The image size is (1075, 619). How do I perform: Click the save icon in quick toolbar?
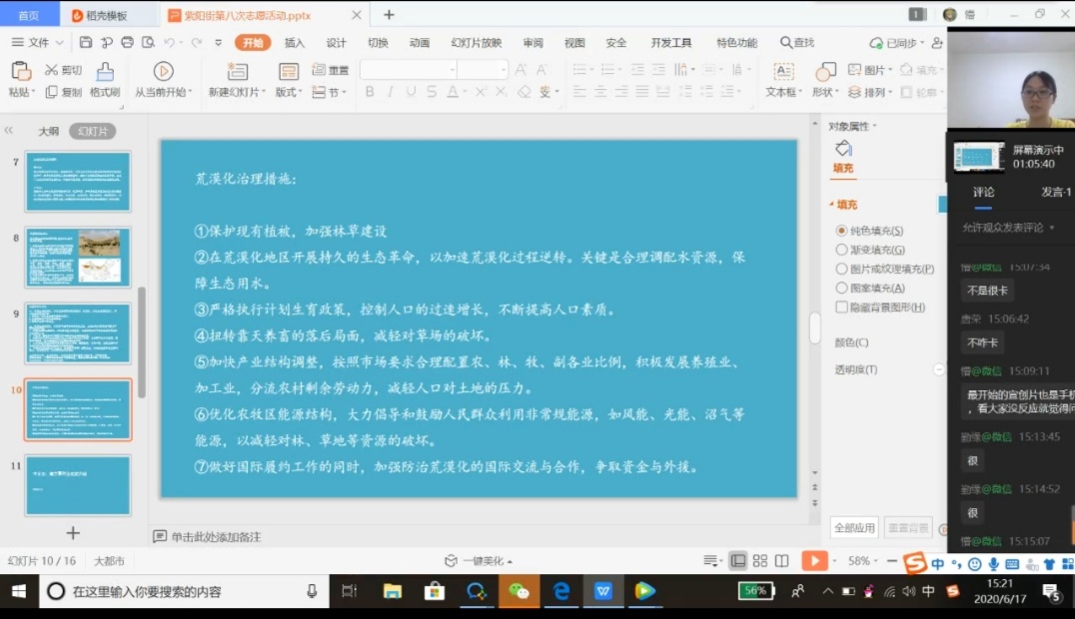(86, 43)
